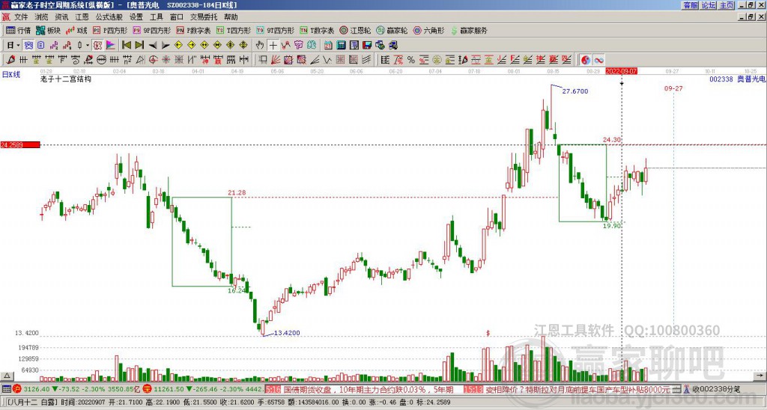Click the 客服 link in title bar
The height and width of the screenshot is (410, 767).
pos(691,5)
